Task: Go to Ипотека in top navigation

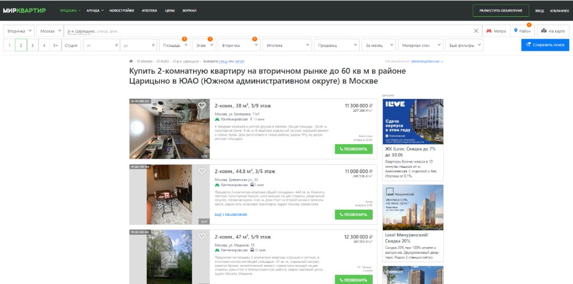Action: point(149,11)
